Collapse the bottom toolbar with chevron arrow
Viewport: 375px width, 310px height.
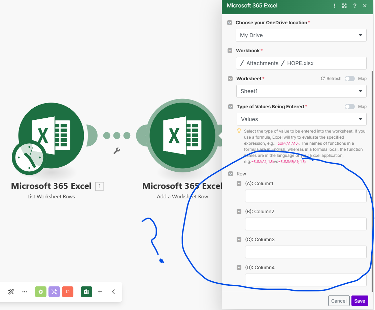(x=113, y=292)
